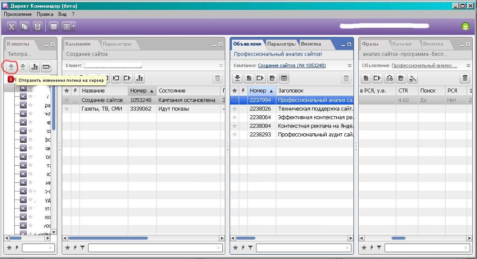Toggle star filter at bottom of Кампании panel

point(67,248)
